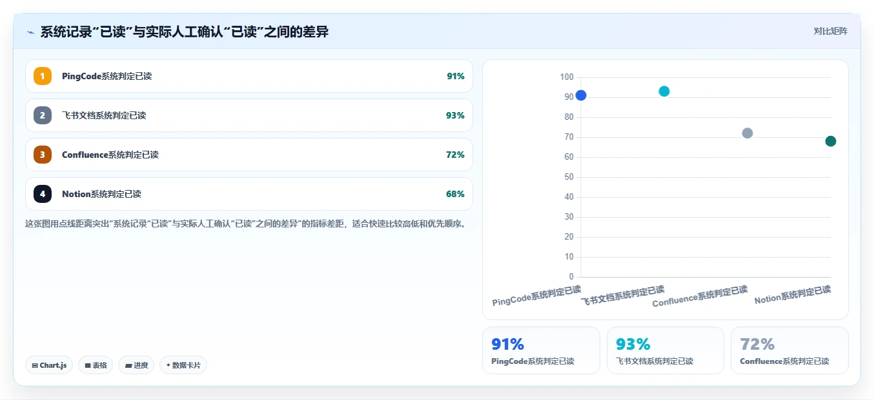Click the Confluence系统判定已读 x-axis label

click(700, 296)
